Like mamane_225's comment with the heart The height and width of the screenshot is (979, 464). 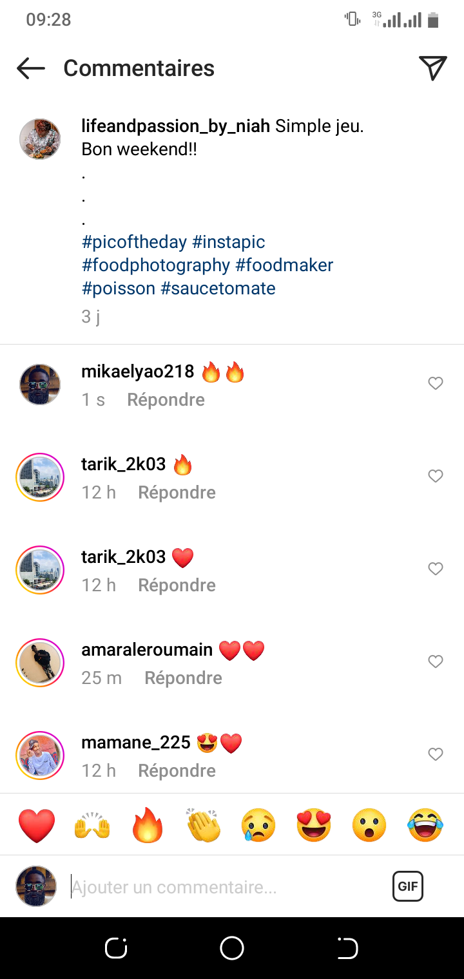[x=436, y=754]
